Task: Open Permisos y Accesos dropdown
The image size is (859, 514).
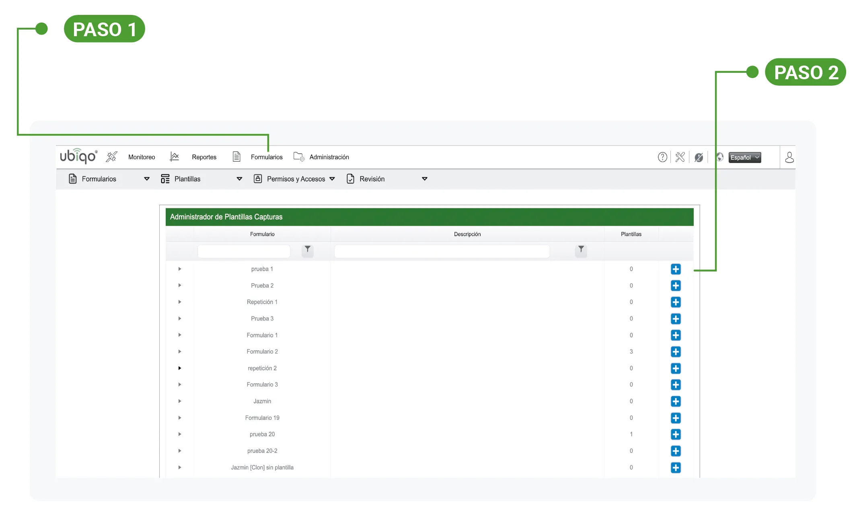Action: click(332, 179)
